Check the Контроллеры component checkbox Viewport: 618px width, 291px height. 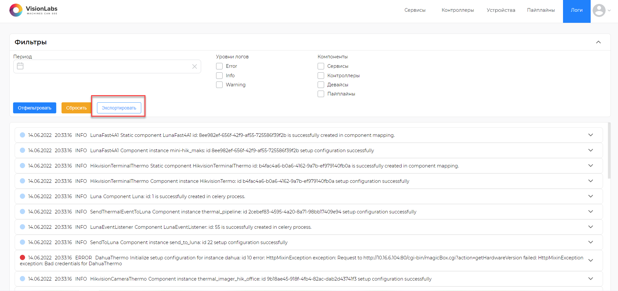321,76
